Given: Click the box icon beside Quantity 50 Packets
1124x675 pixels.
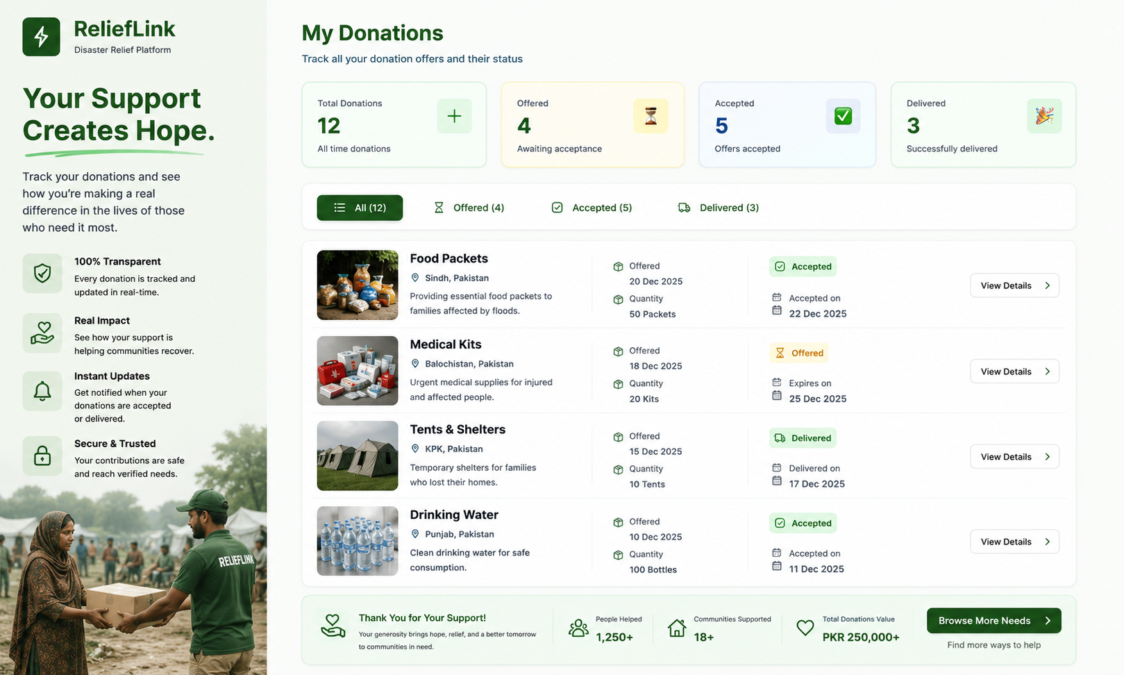Looking at the screenshot, I should 618,299.
